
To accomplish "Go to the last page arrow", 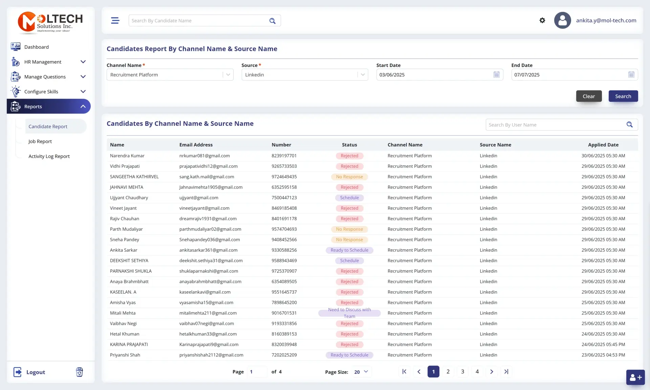I will [x=506, y=372].
